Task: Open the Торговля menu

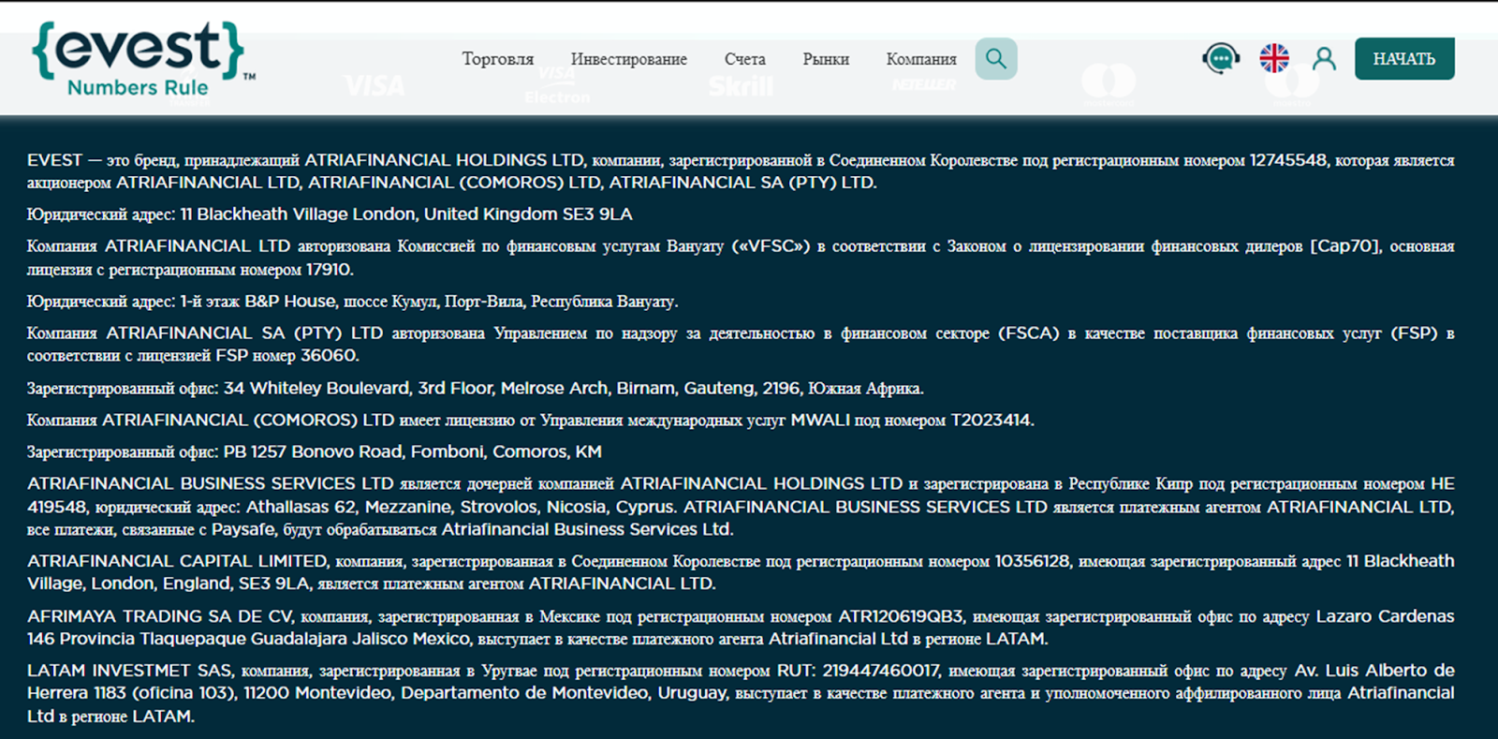Action: coord(498,59)
